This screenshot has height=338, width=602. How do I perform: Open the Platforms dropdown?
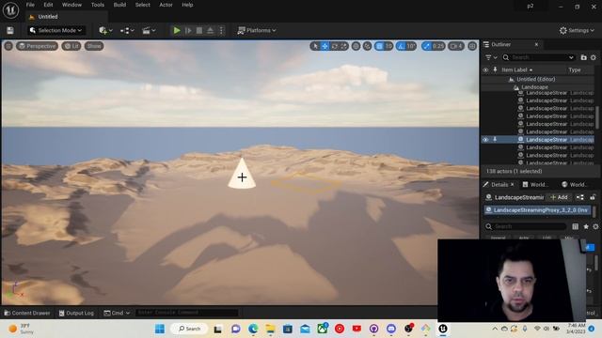(x=257, y=30)
